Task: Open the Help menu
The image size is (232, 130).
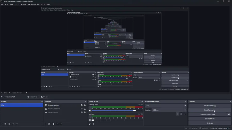Action: [48, 4]
